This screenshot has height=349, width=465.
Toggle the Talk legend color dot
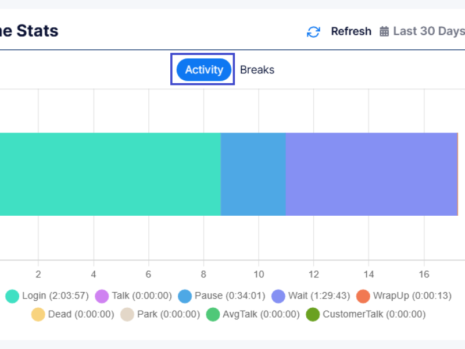[x=102, y=296]
